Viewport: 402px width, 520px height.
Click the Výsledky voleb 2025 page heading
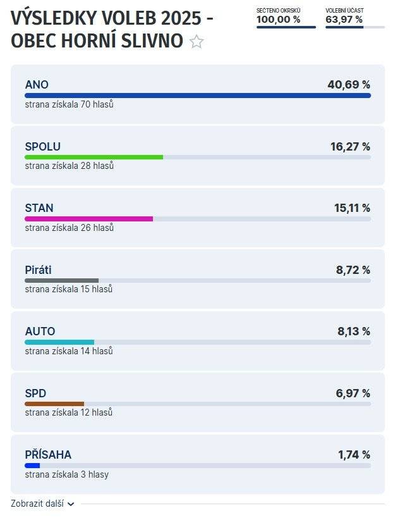[112, 19]
